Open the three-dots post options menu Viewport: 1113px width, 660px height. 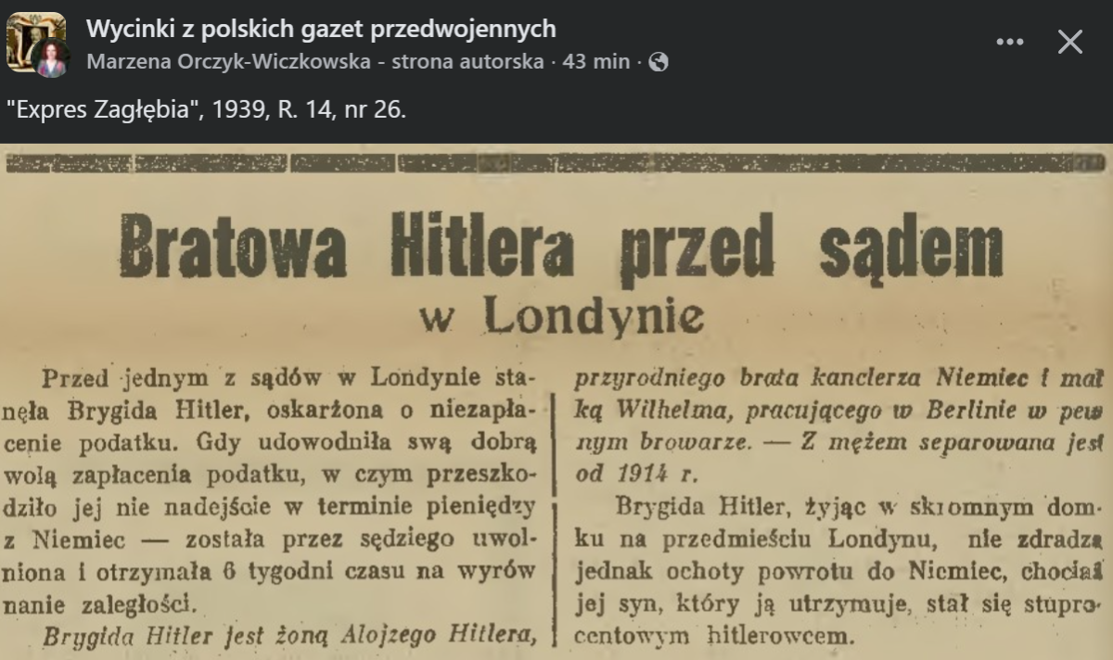1009,42
